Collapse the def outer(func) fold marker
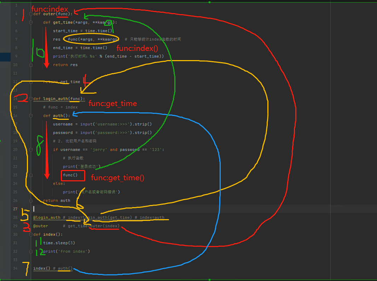The width and height of the screenshot is (377, 281). (x=31, y=14)
